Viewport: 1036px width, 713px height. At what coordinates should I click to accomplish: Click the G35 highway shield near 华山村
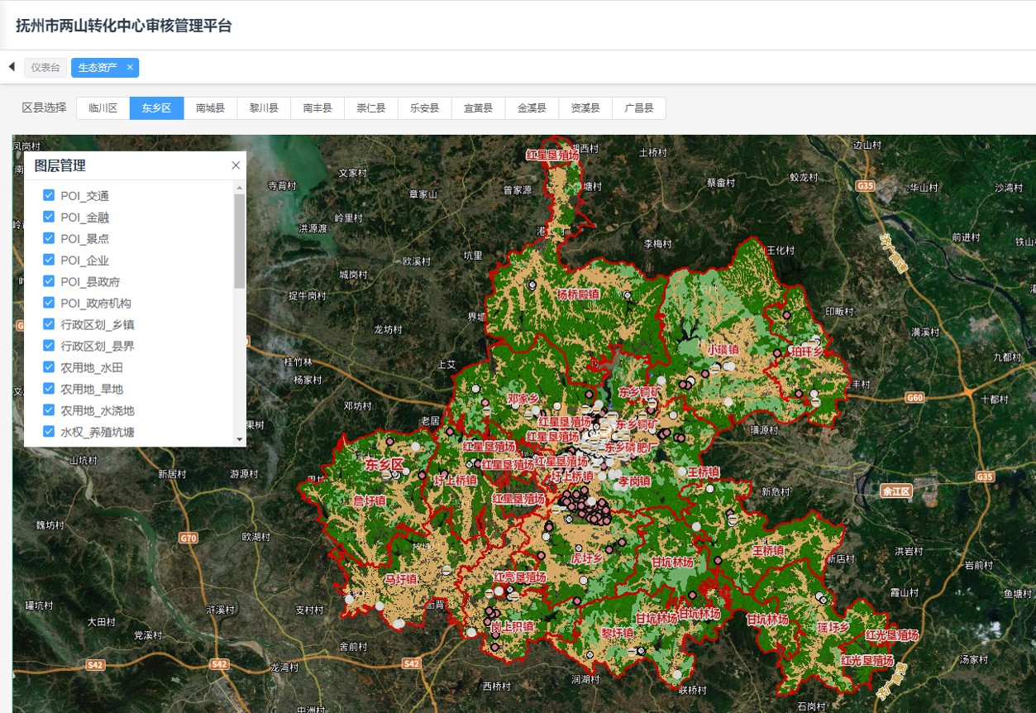click(x=866, y=186)
